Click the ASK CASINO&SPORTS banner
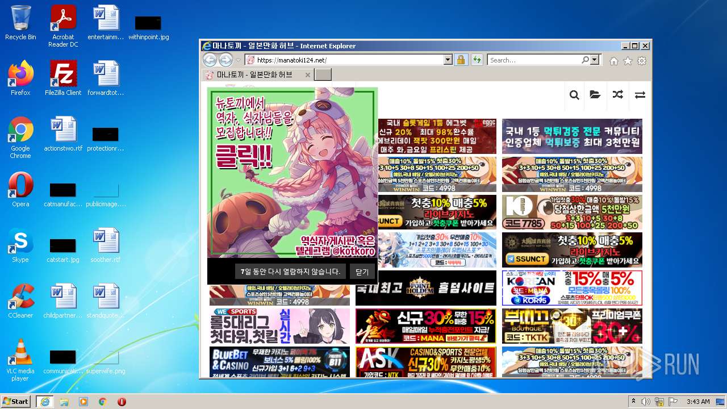The image size is (727, 409). pyautogui.click(x=426, y=362)
